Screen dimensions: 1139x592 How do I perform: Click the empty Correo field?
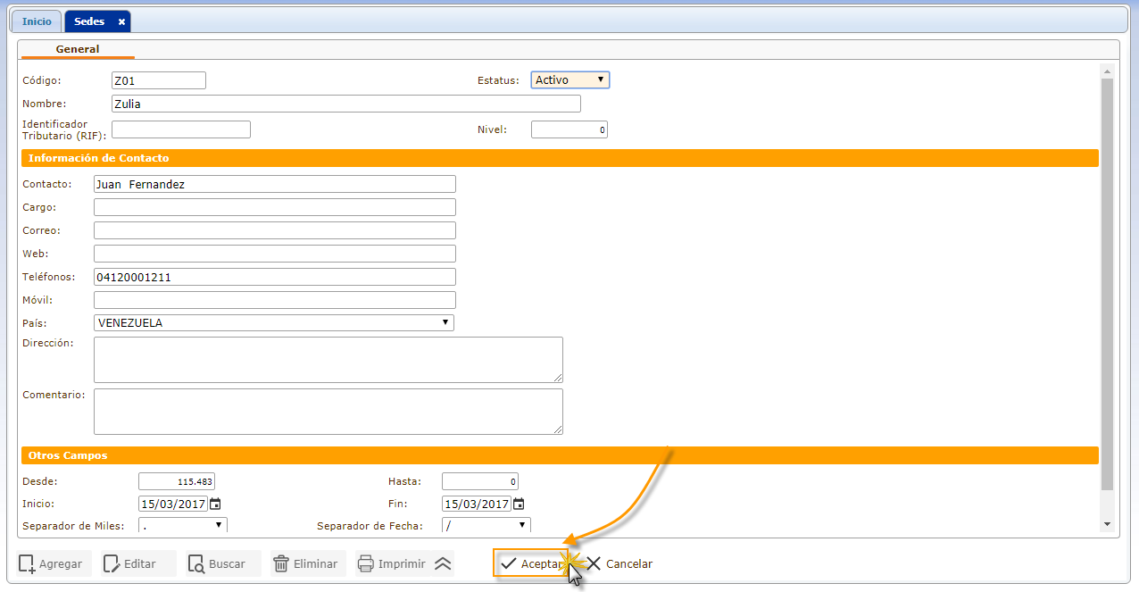coord(275,230)
